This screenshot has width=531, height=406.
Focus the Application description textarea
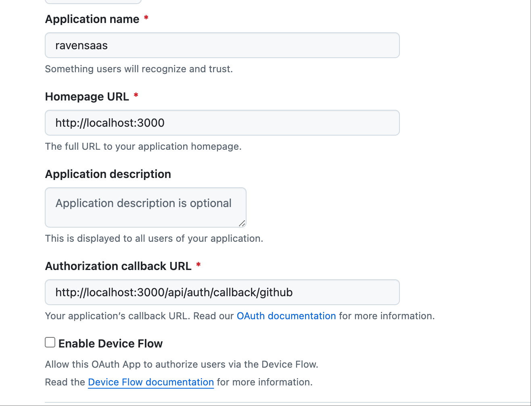click(x=146, y=207)
